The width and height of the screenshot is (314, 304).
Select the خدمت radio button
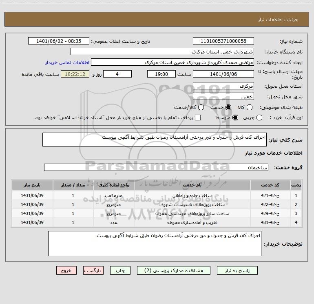228,107
